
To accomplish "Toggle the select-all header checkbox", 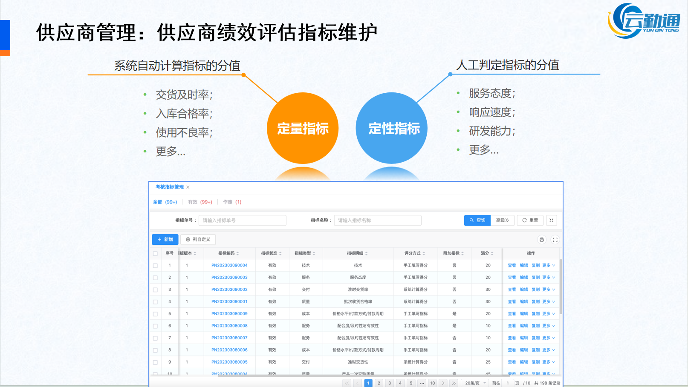I will [x=155, y=253].
